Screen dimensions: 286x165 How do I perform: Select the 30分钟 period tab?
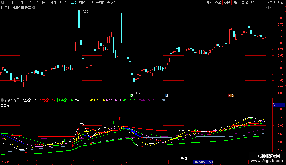tap(52, 2)
